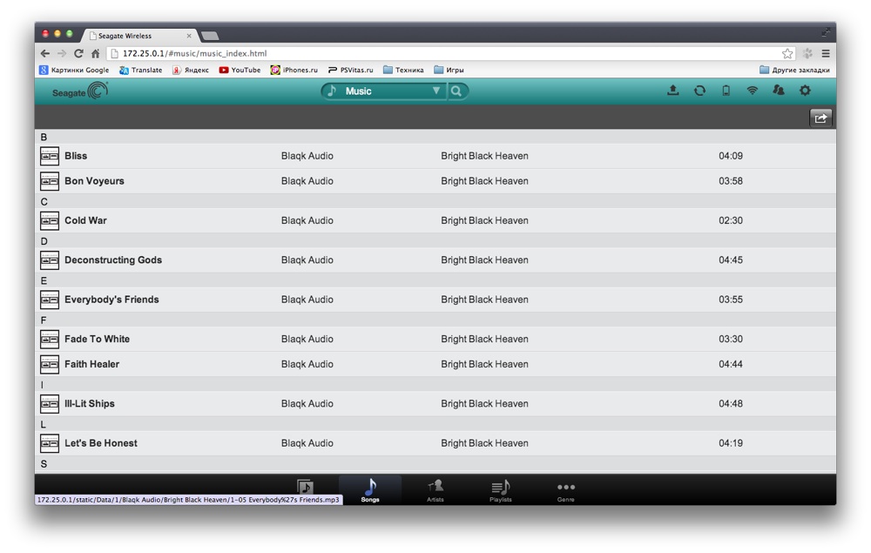Open Chrome menu hamburger icon
The width and height of the screenshot is (871, 553).
point(826,53)
